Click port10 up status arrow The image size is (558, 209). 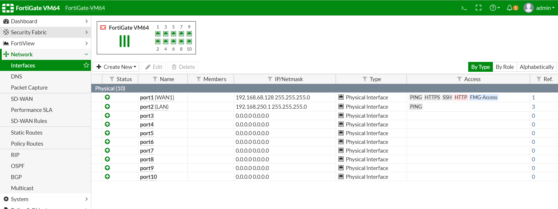tap(107, 176)
